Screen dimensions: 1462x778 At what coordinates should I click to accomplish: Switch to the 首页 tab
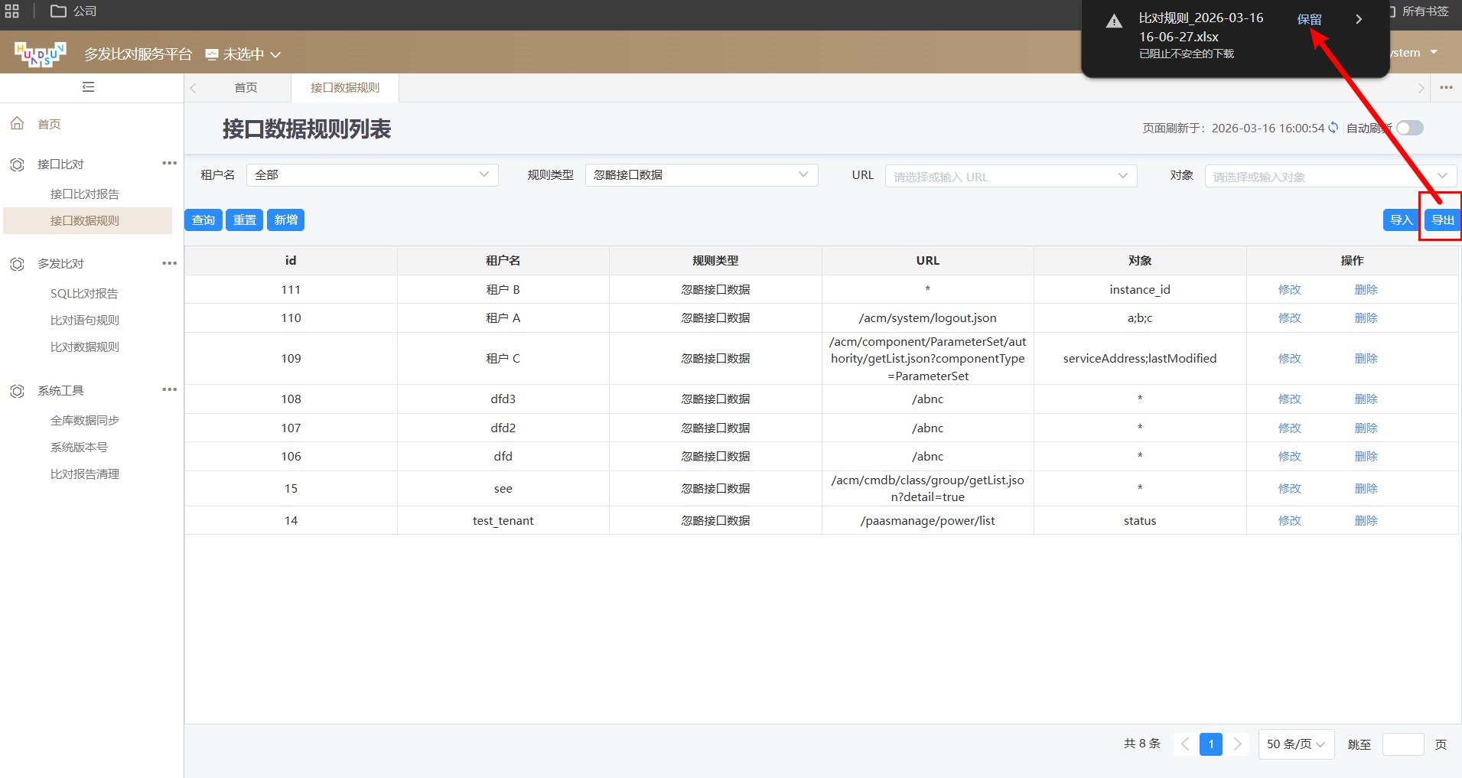(x=246, y=88)
